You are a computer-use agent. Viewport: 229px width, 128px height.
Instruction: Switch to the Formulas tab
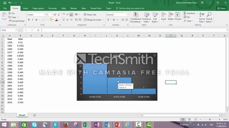pyautogui.click(x=53, y=8)
